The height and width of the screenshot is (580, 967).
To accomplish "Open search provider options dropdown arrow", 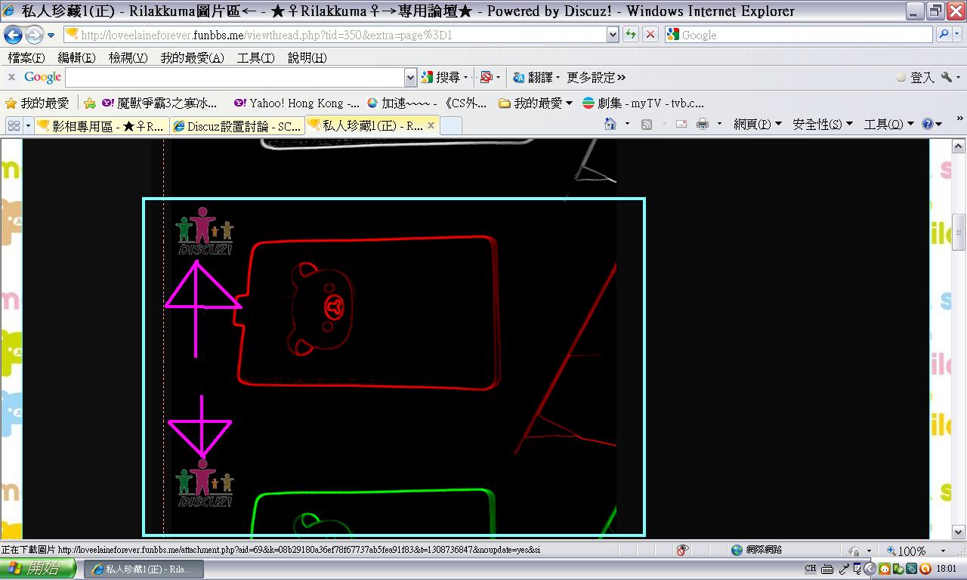I will pyautogui.click(x=957, y=35).
